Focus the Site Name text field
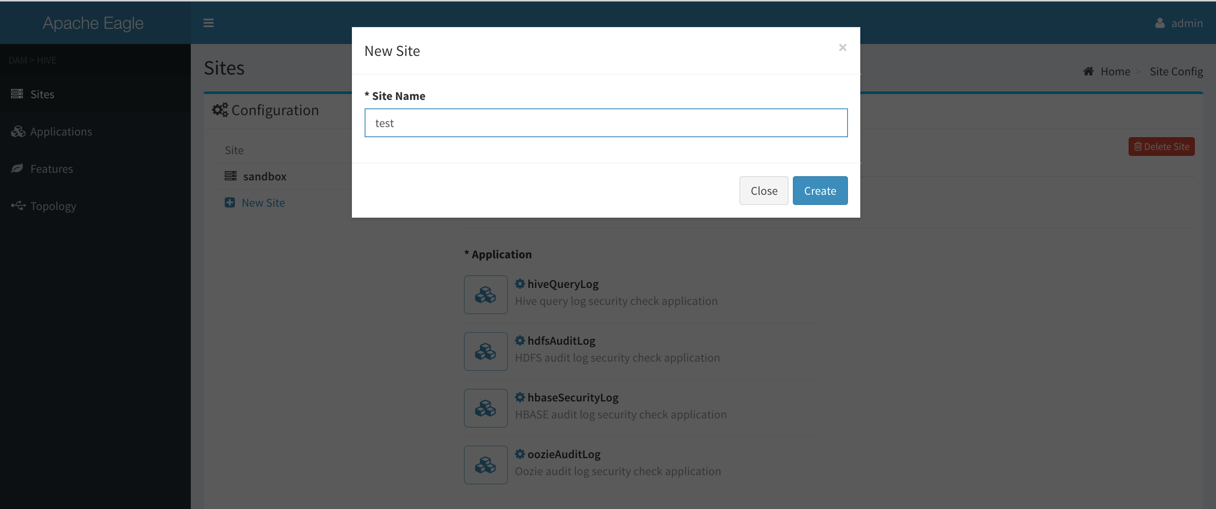The width and height of the screenshot is (1216, 509). click(x=605, y=123)
